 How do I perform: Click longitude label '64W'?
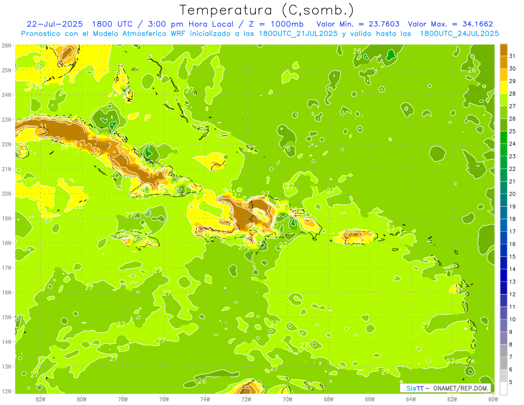pos(411,399)
